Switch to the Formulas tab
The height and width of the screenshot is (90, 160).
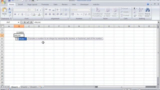pos(45,4)
